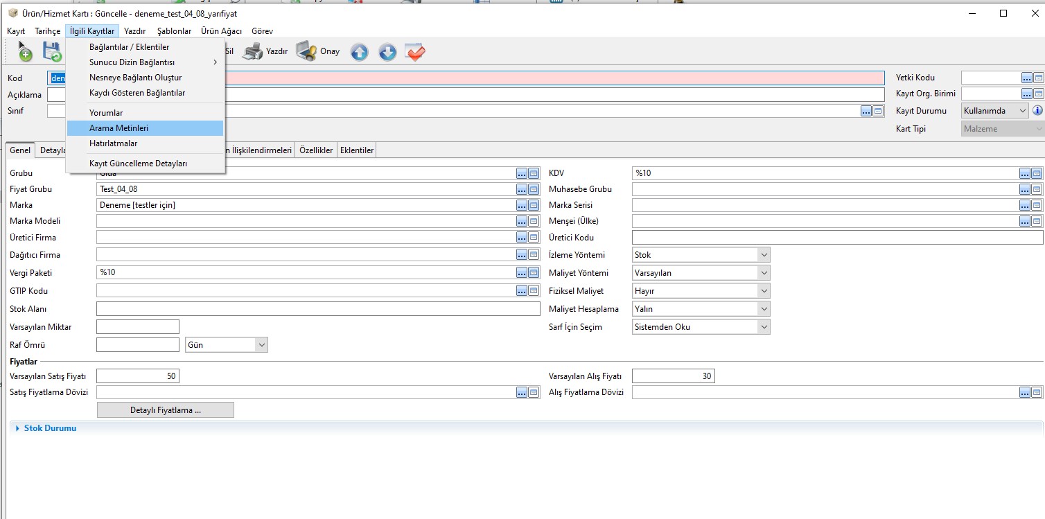This screenshot has height=519, width=1045.
Task: Select Arama Metinleri from the menu
Action: (x=118, y=128)
